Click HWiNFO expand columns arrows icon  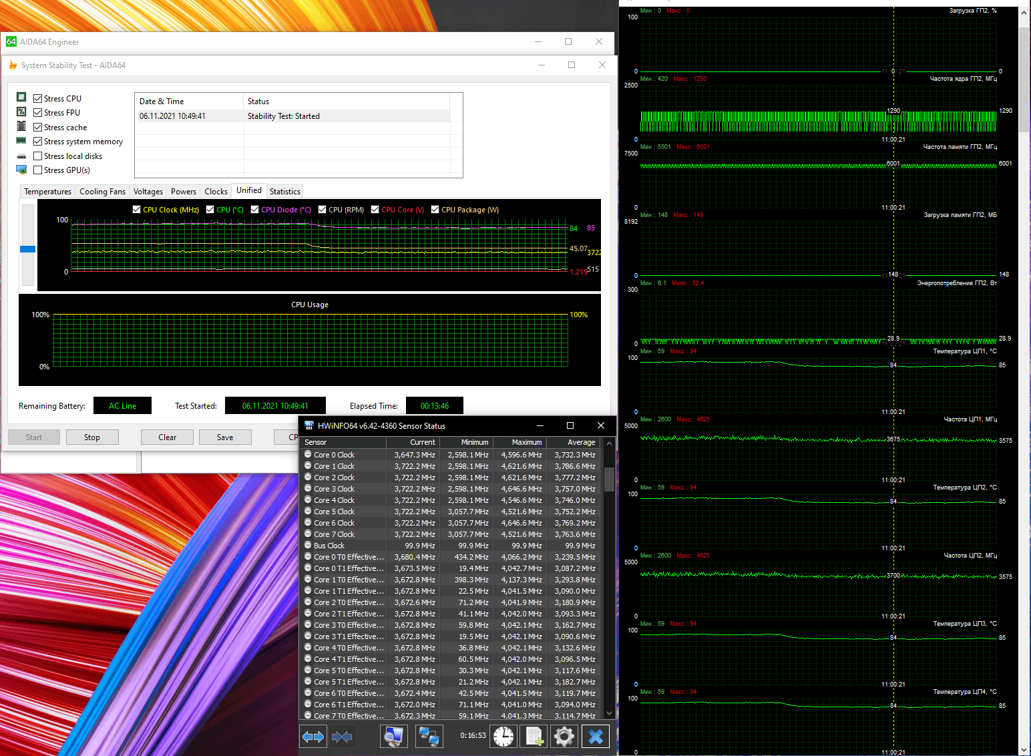[313, 737]
